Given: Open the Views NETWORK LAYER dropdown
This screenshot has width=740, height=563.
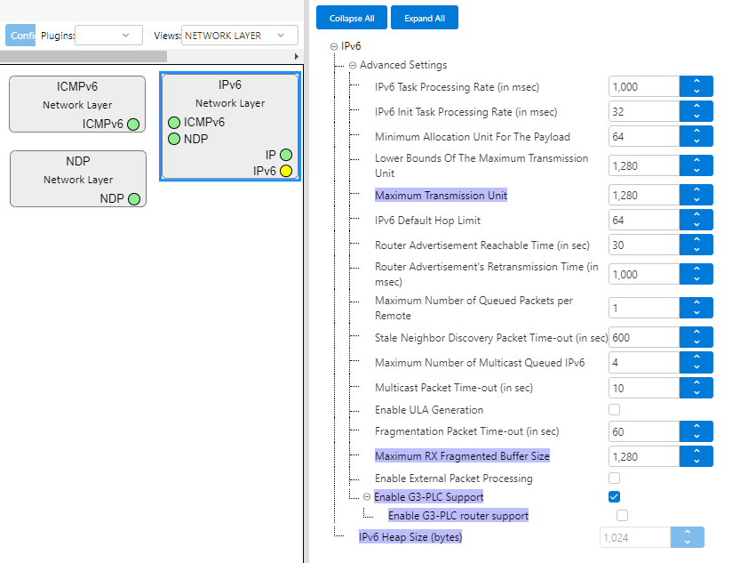Looking at the screenshot, I should tap(240, 36).
